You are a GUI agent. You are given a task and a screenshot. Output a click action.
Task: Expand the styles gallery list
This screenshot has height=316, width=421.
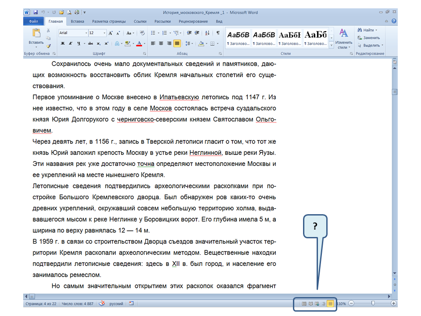coord(332,45)
